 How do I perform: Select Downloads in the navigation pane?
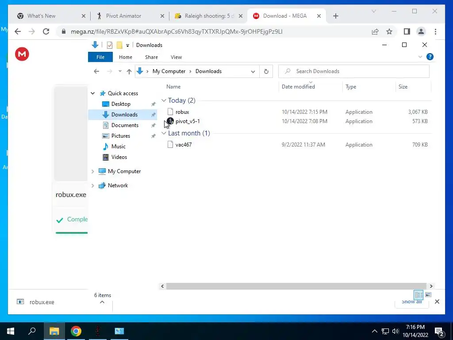click(124, 115)
